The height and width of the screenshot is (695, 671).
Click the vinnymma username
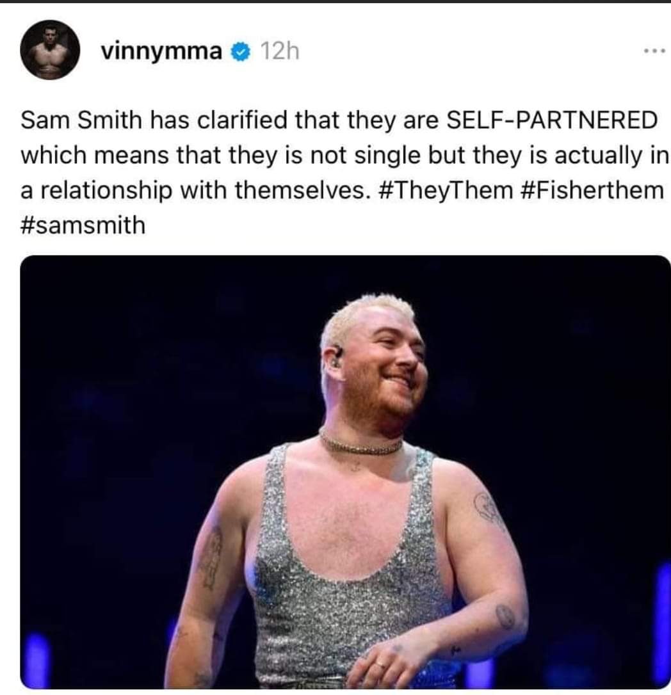tap(161, 51)
